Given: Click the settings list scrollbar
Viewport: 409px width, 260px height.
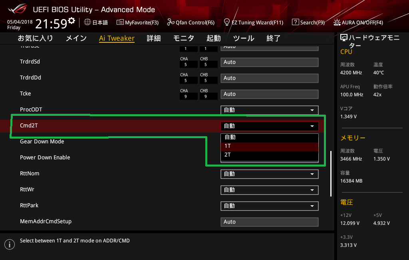Looking at the screenshot, I should [331, 174].
